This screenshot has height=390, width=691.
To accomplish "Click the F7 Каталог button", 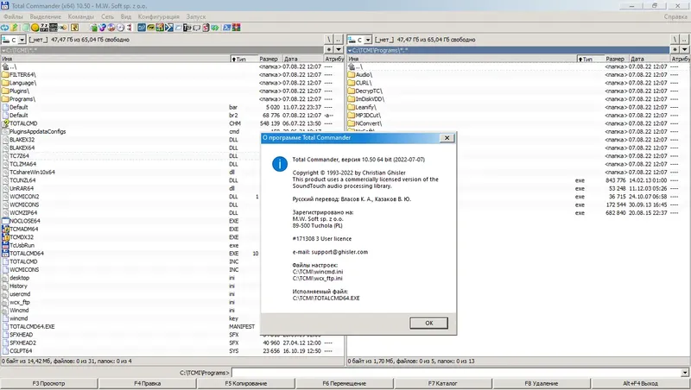I will 442,383.
